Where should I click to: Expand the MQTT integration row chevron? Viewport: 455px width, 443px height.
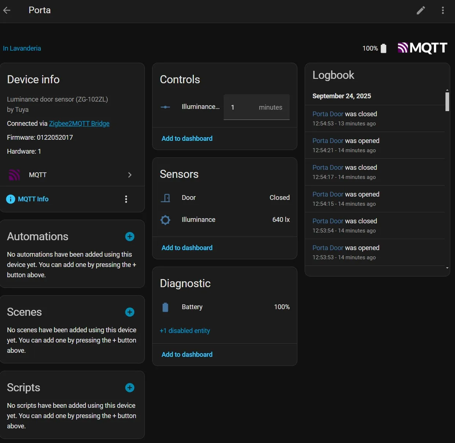click(x=130, y=175)
